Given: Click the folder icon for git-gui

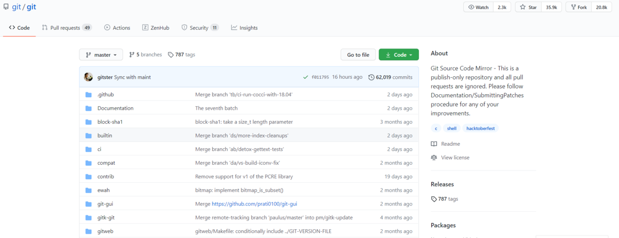Looking at the screenshot, I should (88, 204).
